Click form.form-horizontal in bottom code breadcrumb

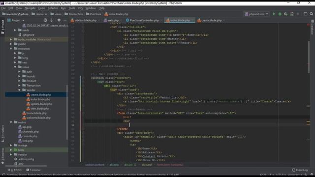click(x=170, y=165)
